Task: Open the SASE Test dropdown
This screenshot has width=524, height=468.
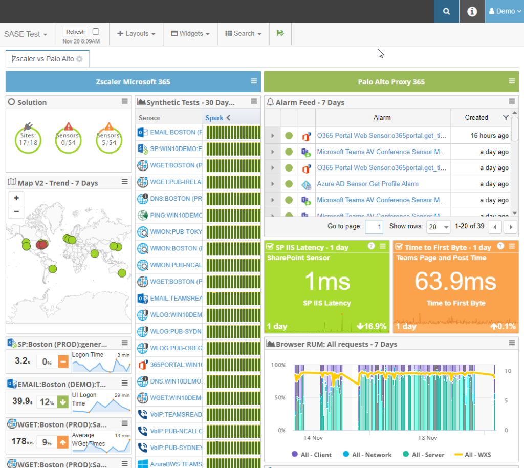Action: coord(26,34)
